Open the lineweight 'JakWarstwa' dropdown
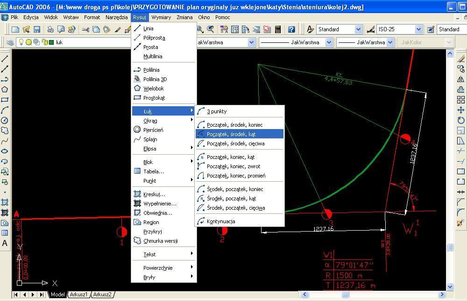This screenshot has width=467, height=301. 390,42
